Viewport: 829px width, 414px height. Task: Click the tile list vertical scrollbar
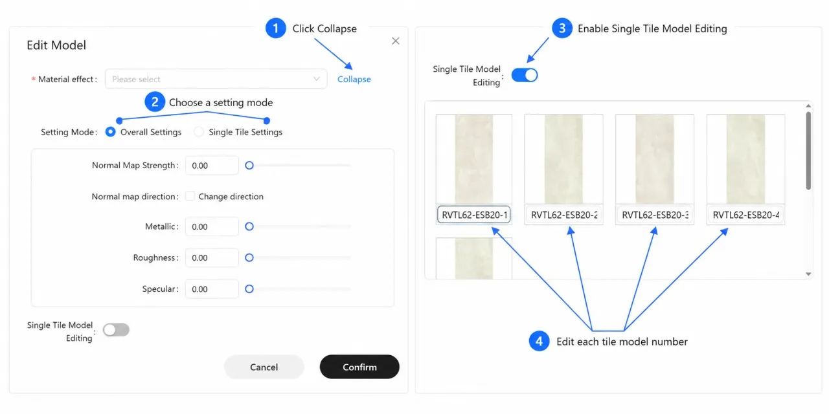click(808, 151)
